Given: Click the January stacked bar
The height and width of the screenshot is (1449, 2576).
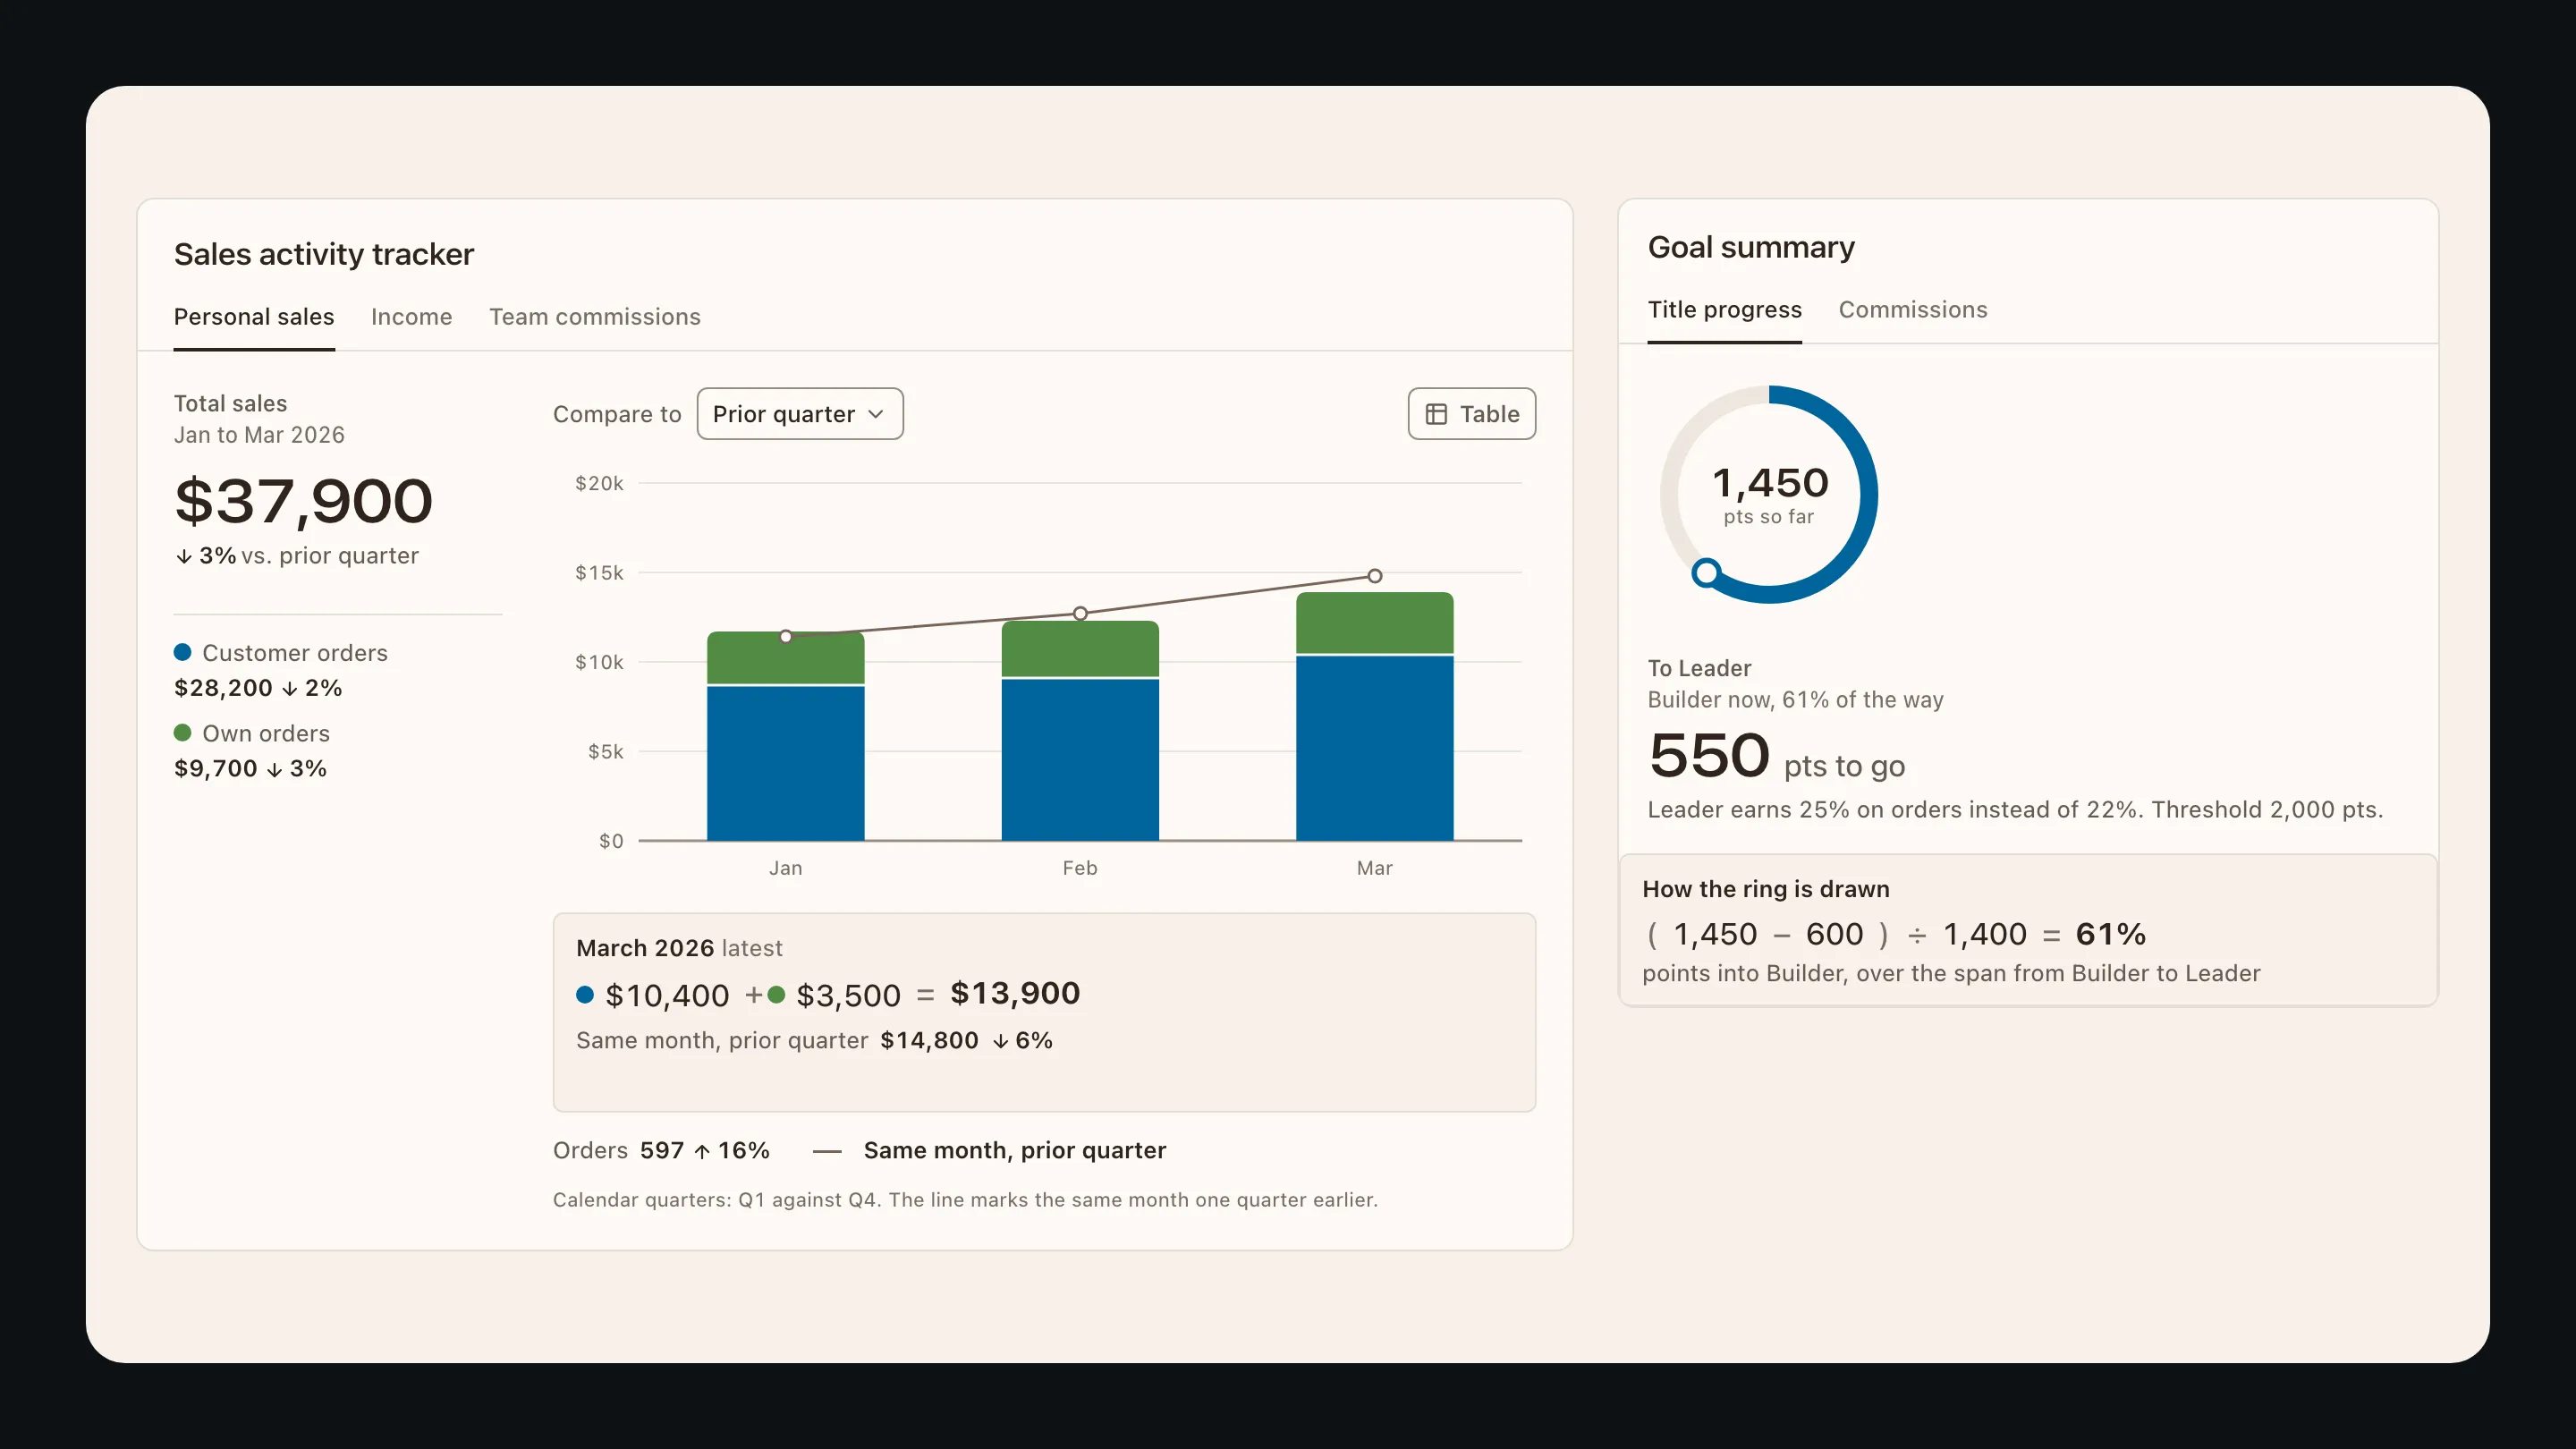Looking at the screenshot, I should (785, 736).
